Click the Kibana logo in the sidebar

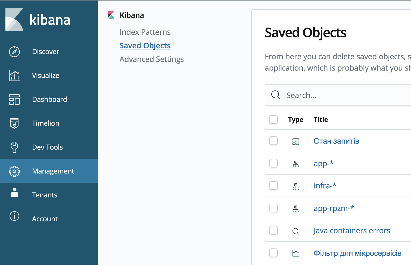coord(38,20)
